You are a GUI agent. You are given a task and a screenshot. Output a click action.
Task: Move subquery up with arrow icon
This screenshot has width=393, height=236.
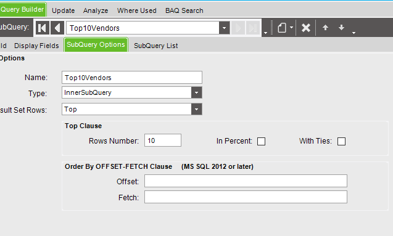325,27
